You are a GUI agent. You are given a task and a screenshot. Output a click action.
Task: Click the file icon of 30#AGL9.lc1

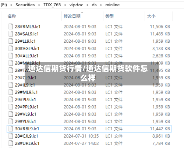pyautogui.click(x=11, y=48)
